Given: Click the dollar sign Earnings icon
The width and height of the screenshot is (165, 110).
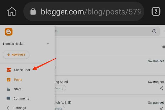Looking at the screenshot, I should [x=8, y=108].
